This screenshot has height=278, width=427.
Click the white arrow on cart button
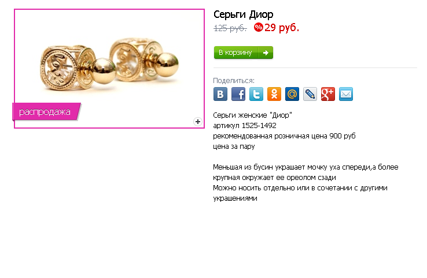point(266,52)
